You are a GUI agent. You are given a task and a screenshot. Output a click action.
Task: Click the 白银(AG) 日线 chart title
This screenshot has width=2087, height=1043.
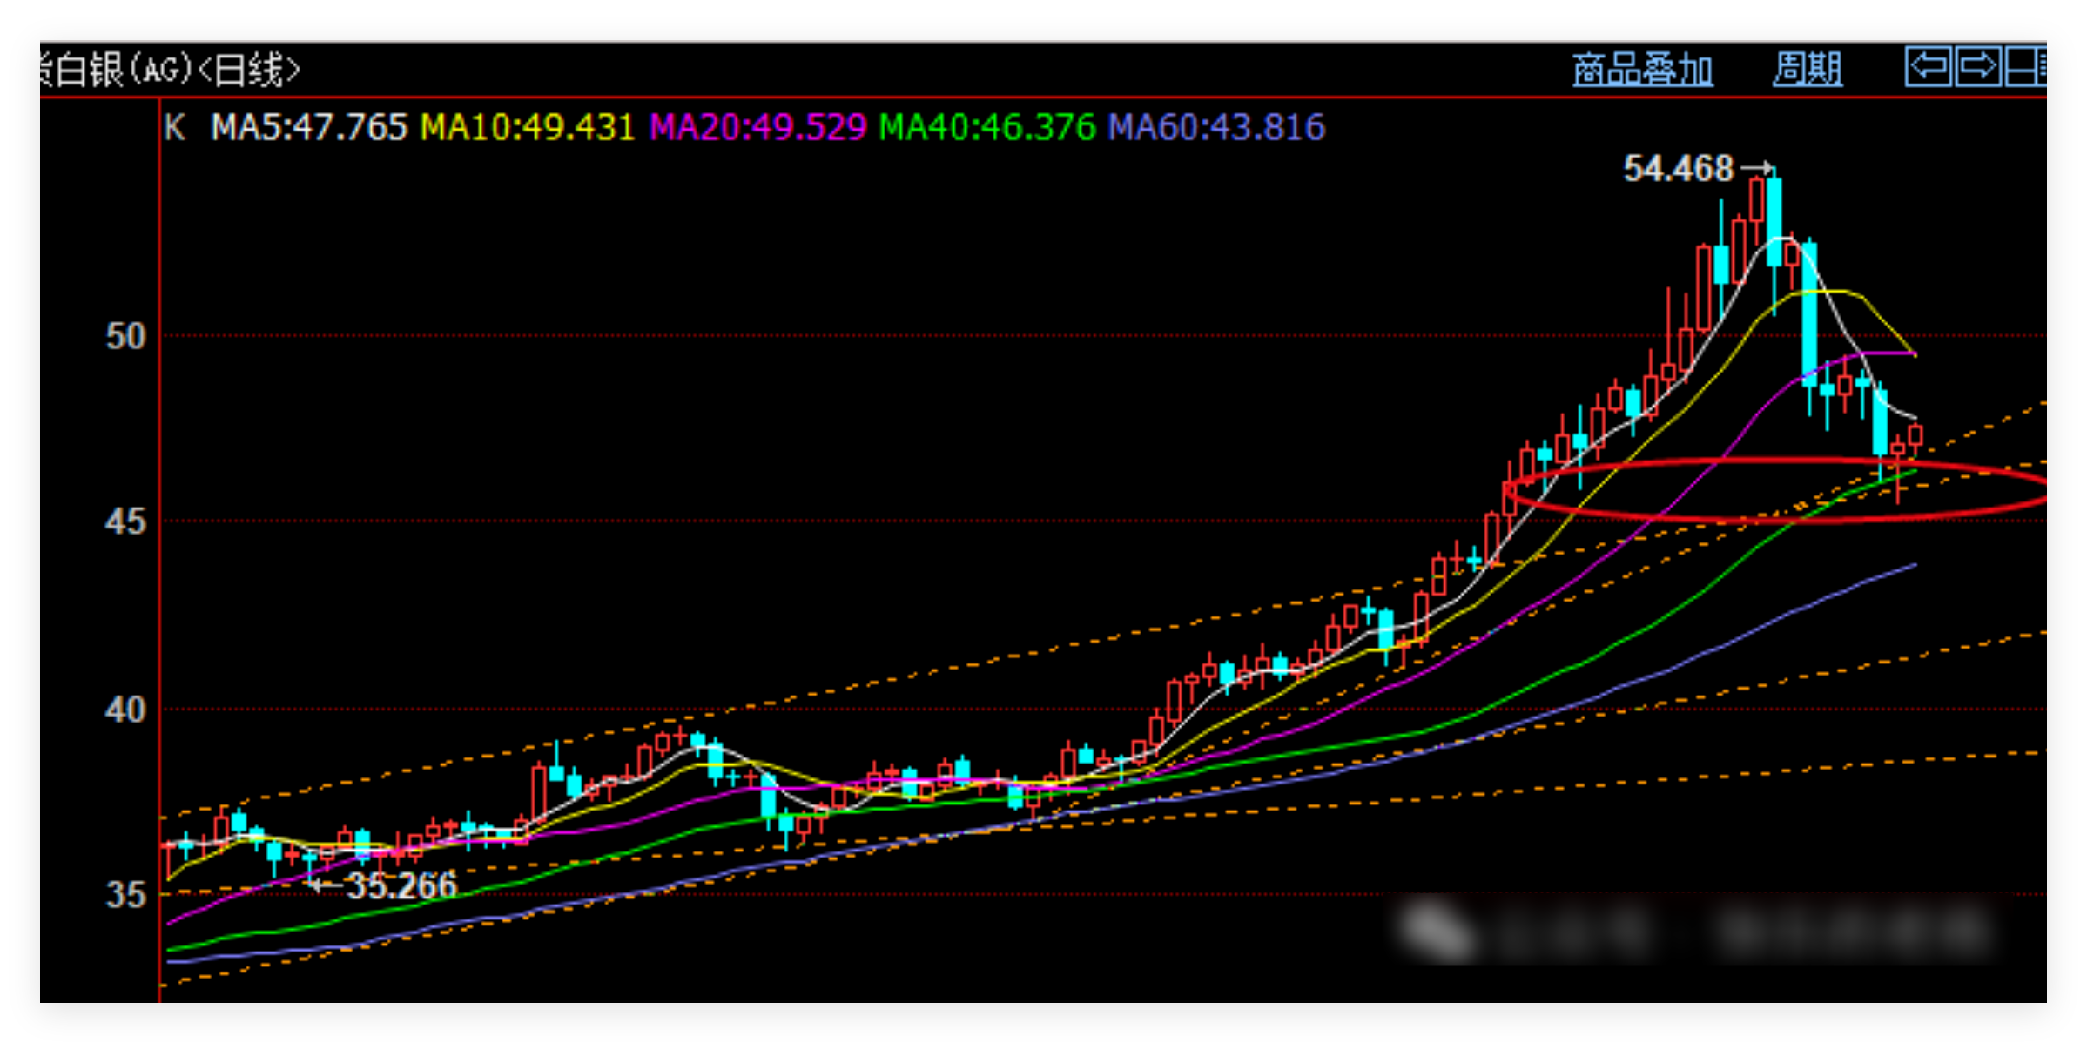pos(172,70)
